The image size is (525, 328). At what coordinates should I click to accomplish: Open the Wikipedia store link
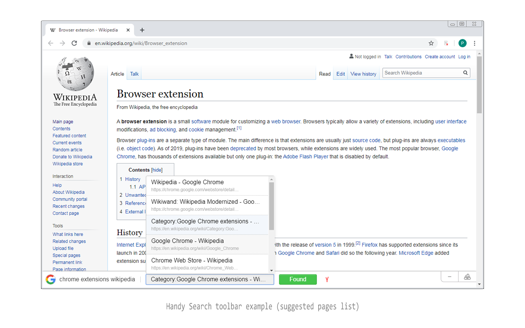68,164
